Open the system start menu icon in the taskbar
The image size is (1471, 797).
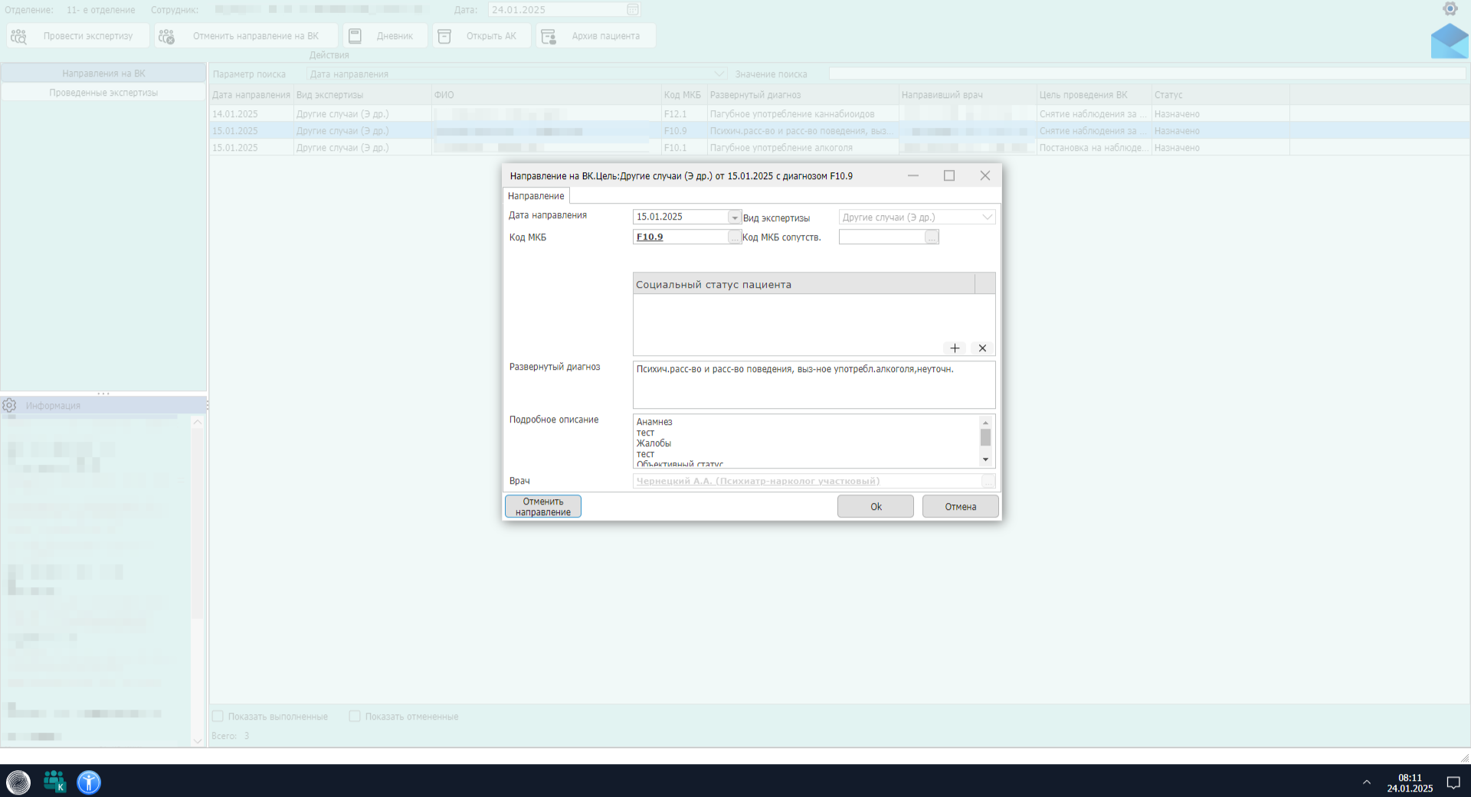tap(18, 782)
